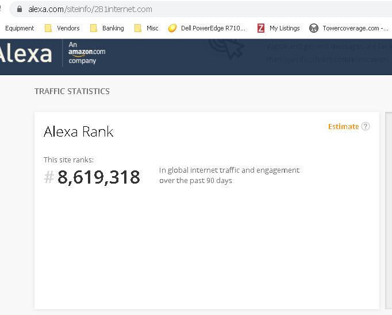This screenshot has width=392, height=315.
Task: Click the 'In global internet traffic and engagement' text
Action: coord(229,170)
